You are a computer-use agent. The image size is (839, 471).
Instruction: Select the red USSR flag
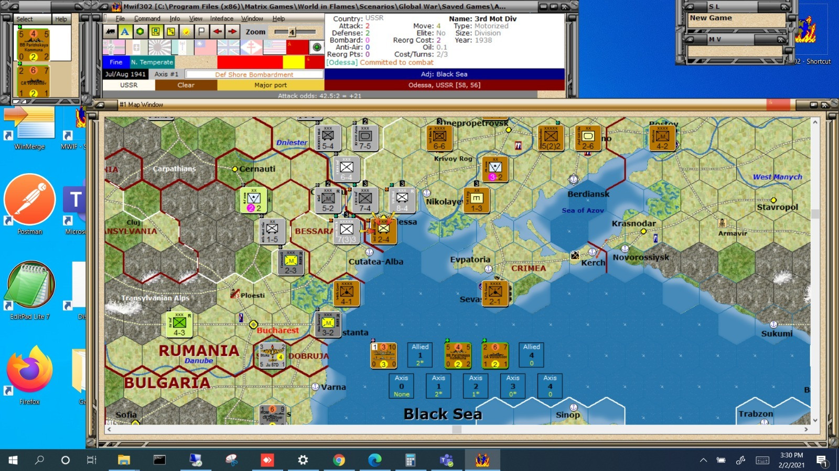pyautogui.click(x=297, y=48)
